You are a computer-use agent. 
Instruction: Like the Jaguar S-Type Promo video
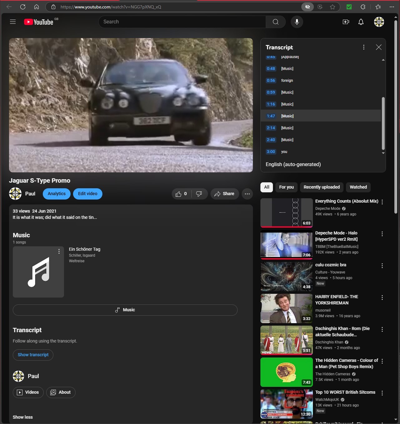pyautogui.click(x=181, y=194)
